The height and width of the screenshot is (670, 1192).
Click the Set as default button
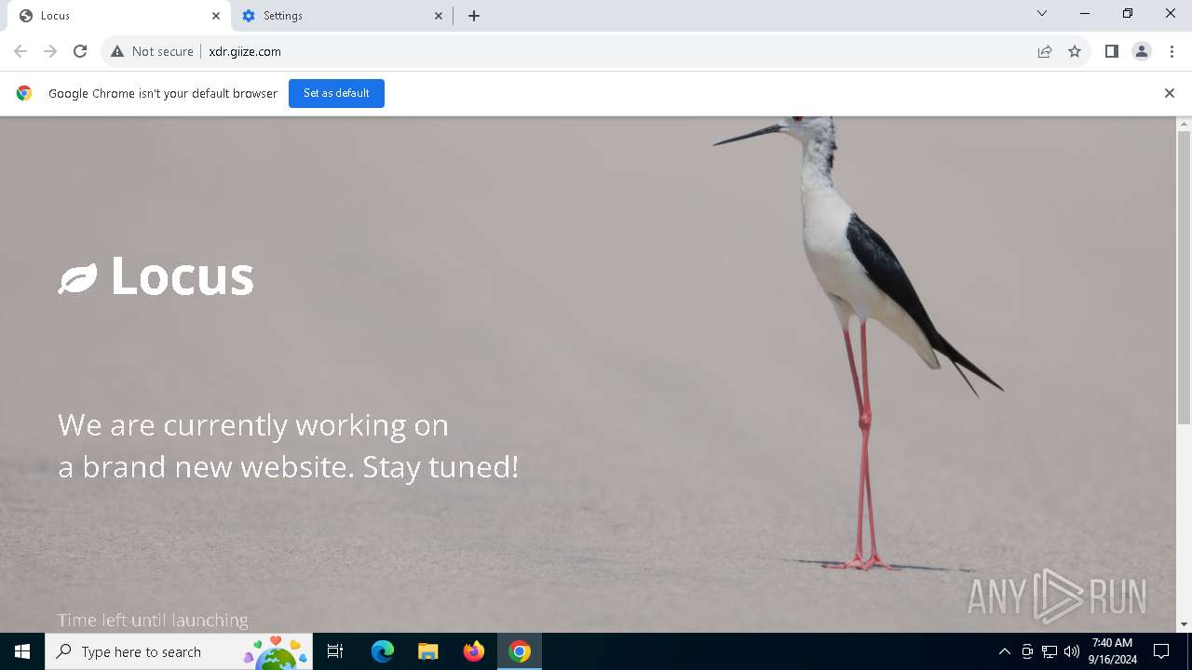click(336, 93)
